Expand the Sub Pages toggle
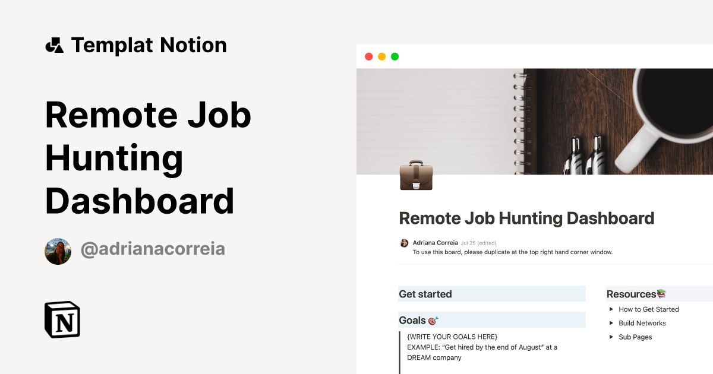 [612, 337]
